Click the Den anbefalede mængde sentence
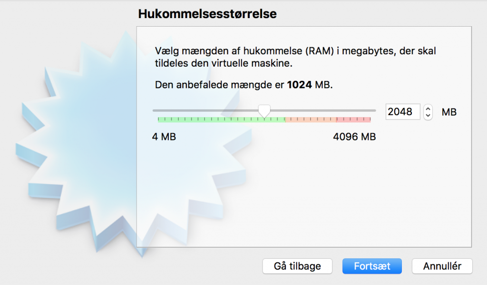Screen dimensions: 487x285 [x=244, y=85]
